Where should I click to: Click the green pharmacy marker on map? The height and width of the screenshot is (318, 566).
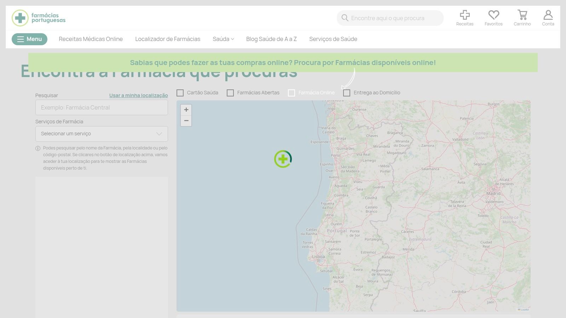[x=283, y=159]
